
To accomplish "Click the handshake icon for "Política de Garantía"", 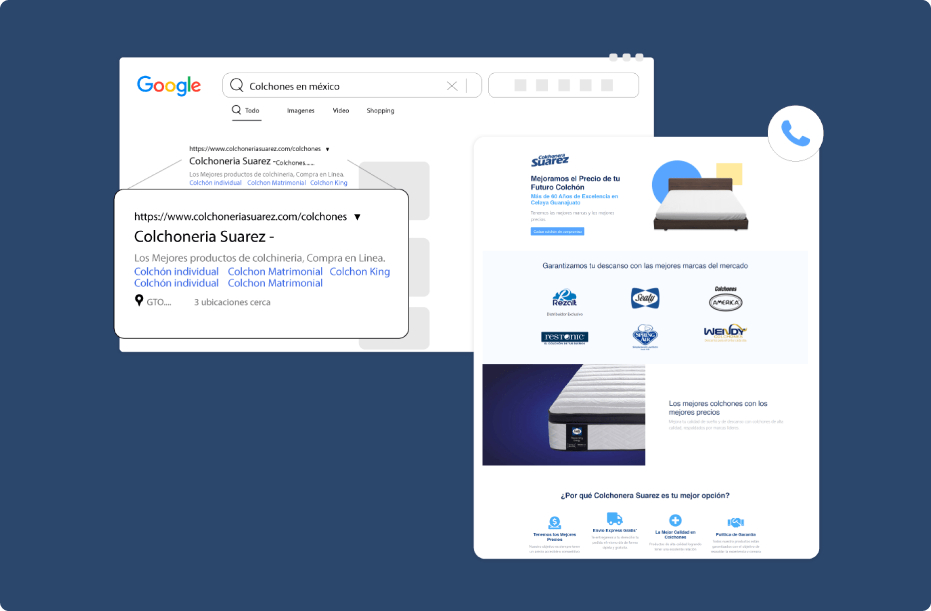I will click(x=735, y=522).
